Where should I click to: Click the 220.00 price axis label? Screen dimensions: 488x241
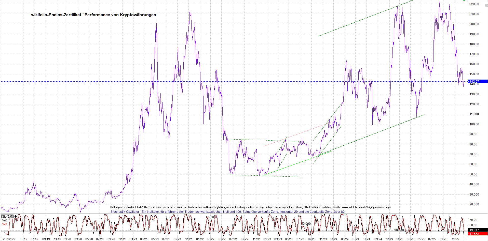(474, 4)
